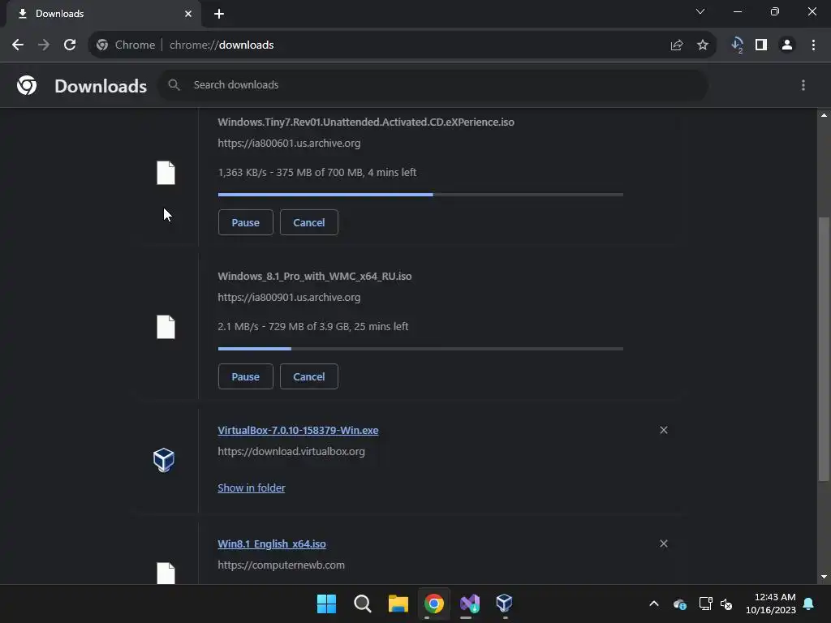
Task: Click the scrollbar up arrow
Action: tap(824, 115)
